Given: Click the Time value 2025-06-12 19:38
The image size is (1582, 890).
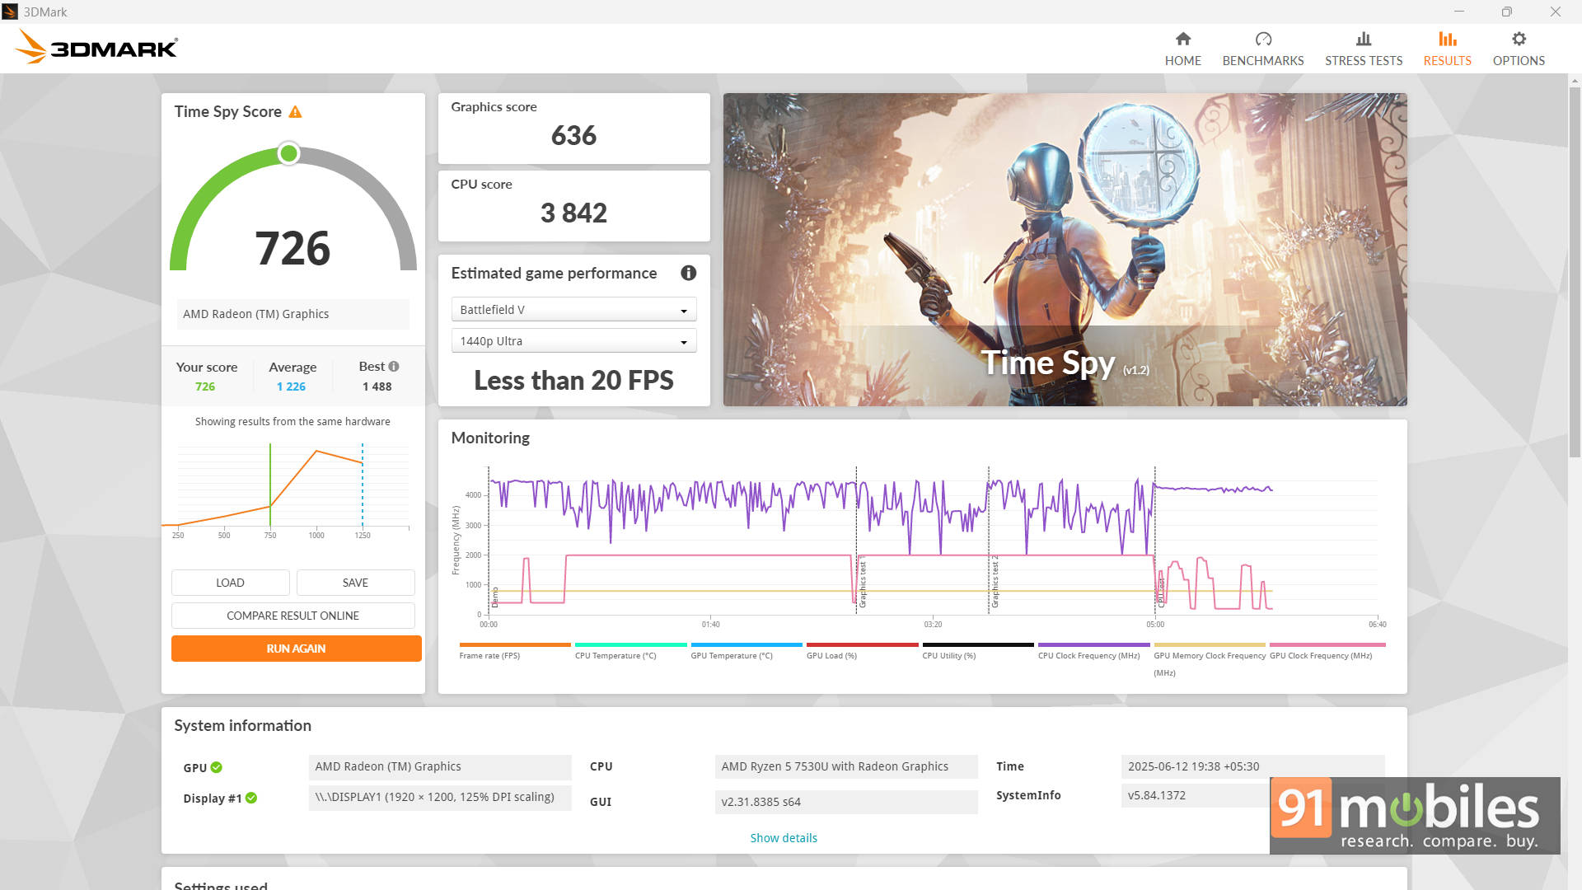Looking at the screenshot, I should pos(1252,766).
